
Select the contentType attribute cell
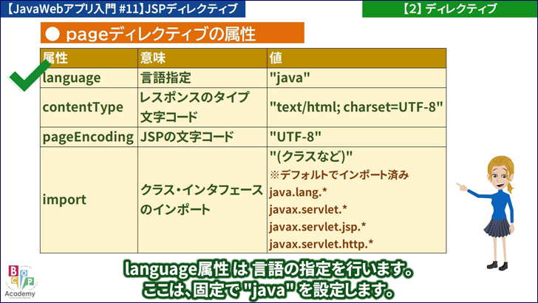coord(89,107)
